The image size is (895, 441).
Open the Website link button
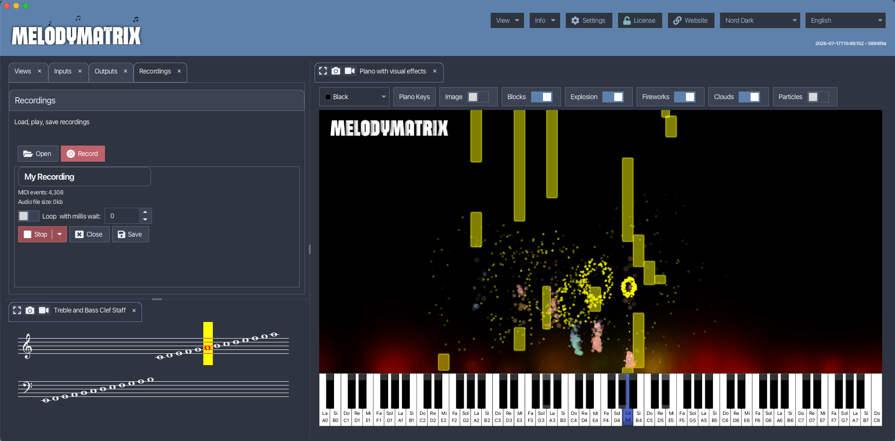(x=691, y=20)
